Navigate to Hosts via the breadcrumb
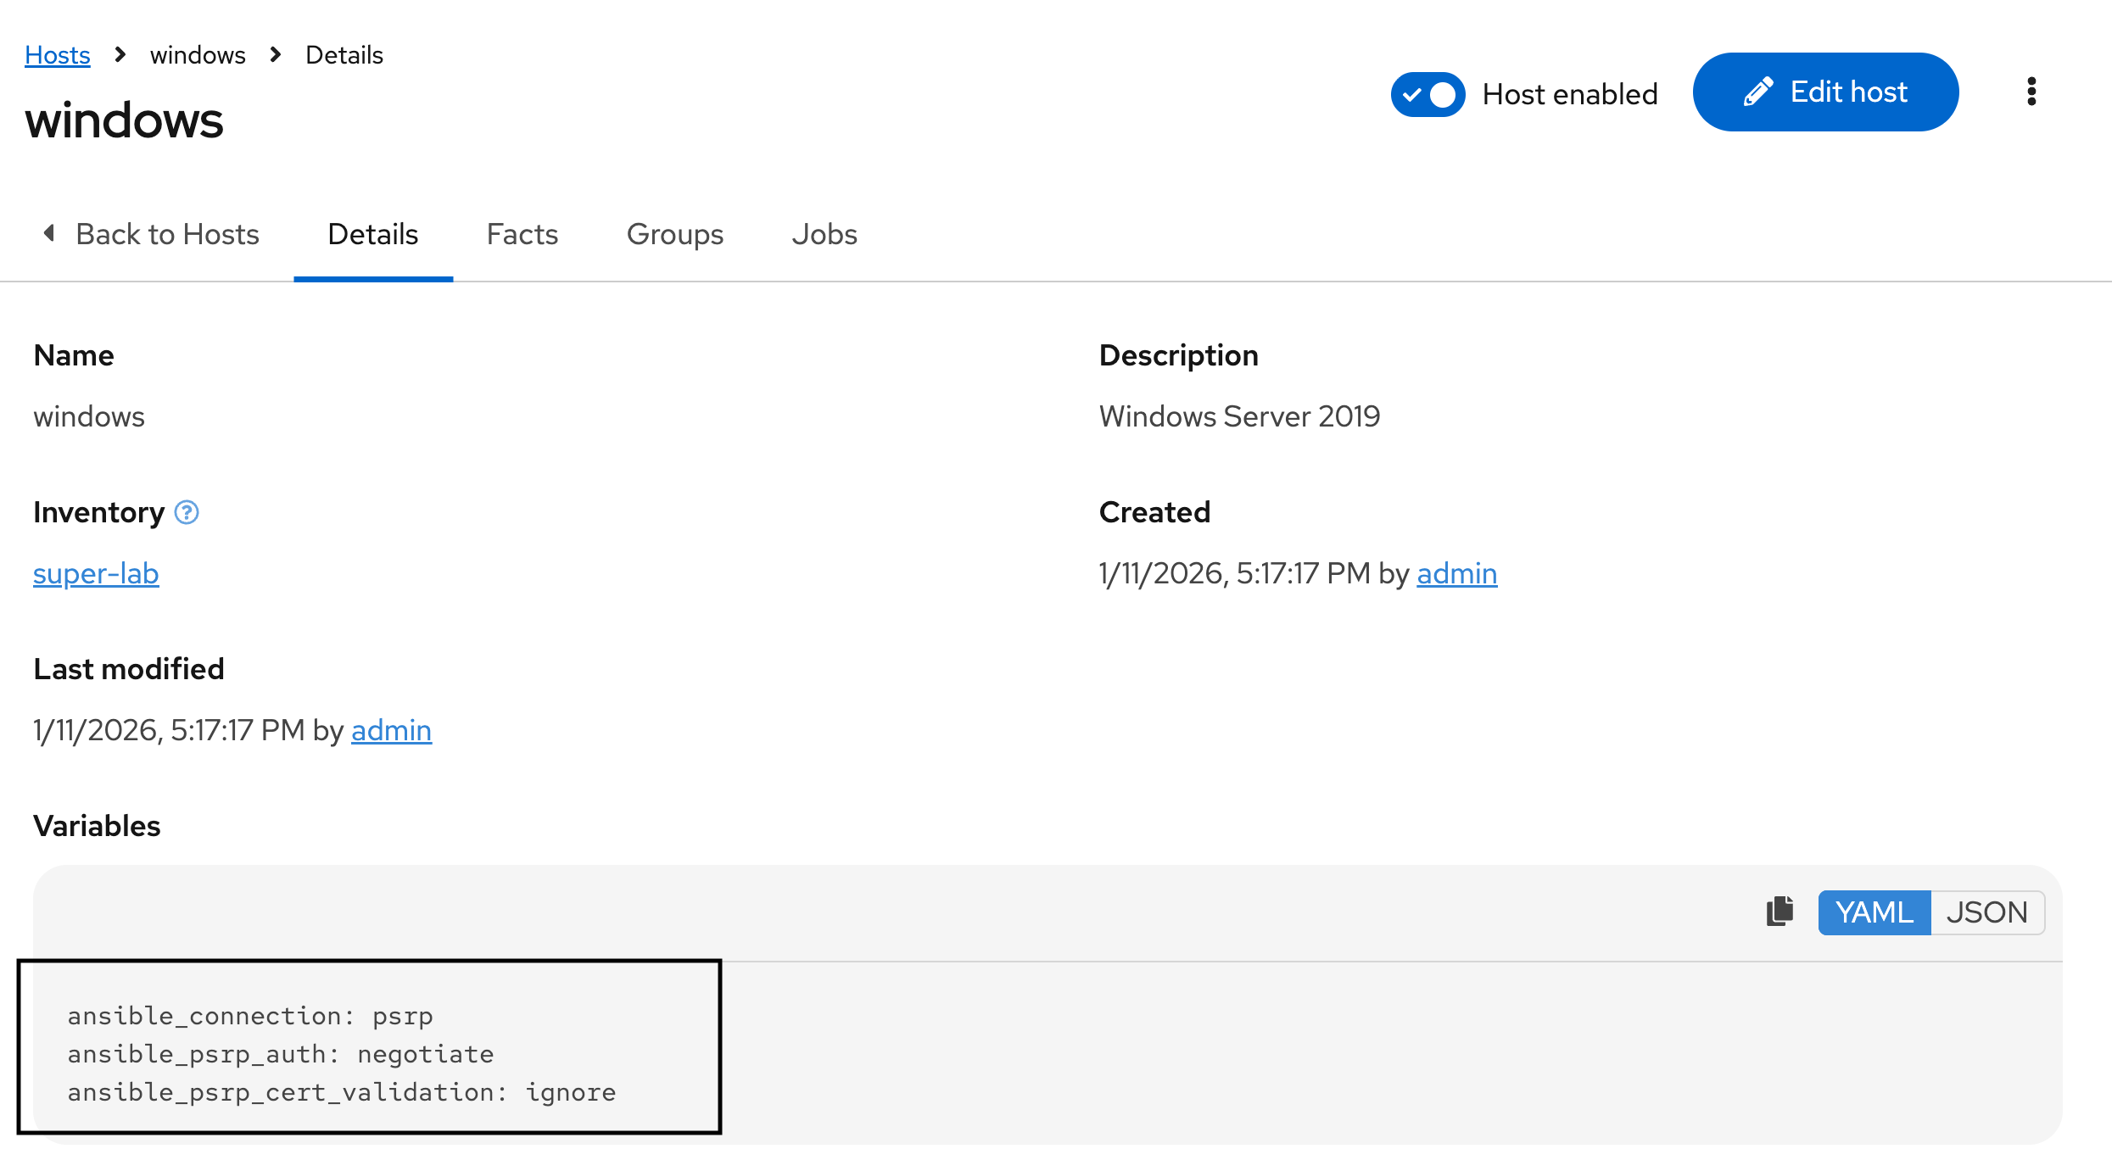 point(57,54)
